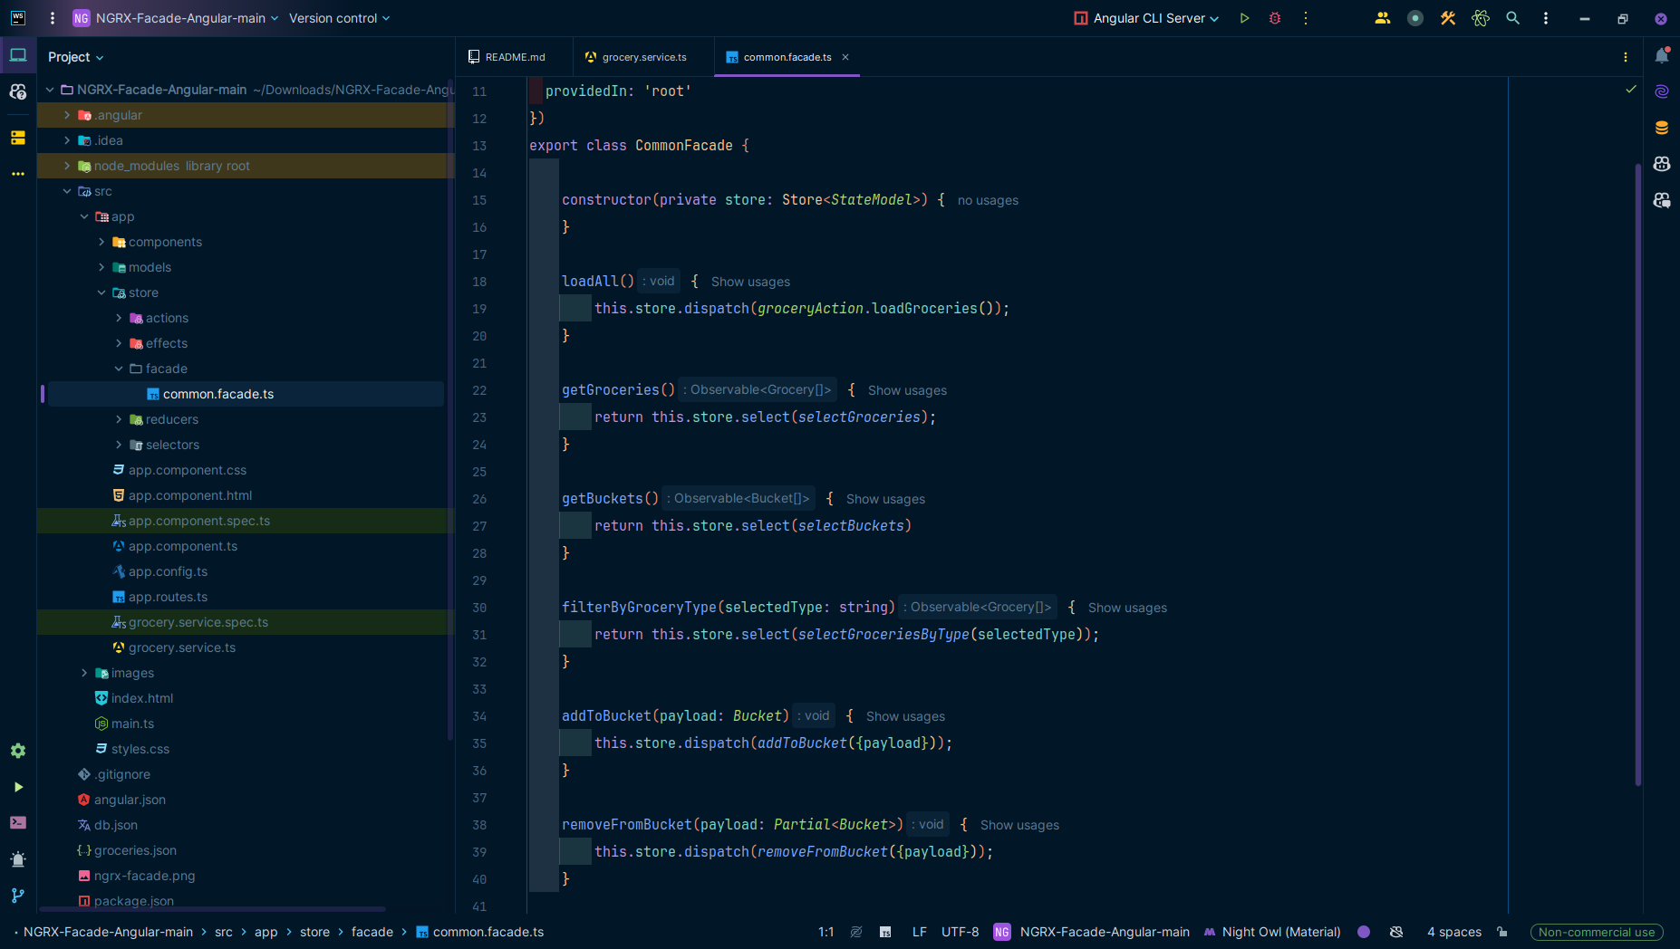Open the Notifications bell panel
1680x949 pixels.
click(1662, 56)
